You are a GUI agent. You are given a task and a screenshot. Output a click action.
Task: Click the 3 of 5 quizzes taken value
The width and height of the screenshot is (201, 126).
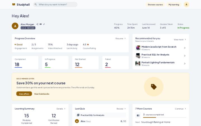163,28
